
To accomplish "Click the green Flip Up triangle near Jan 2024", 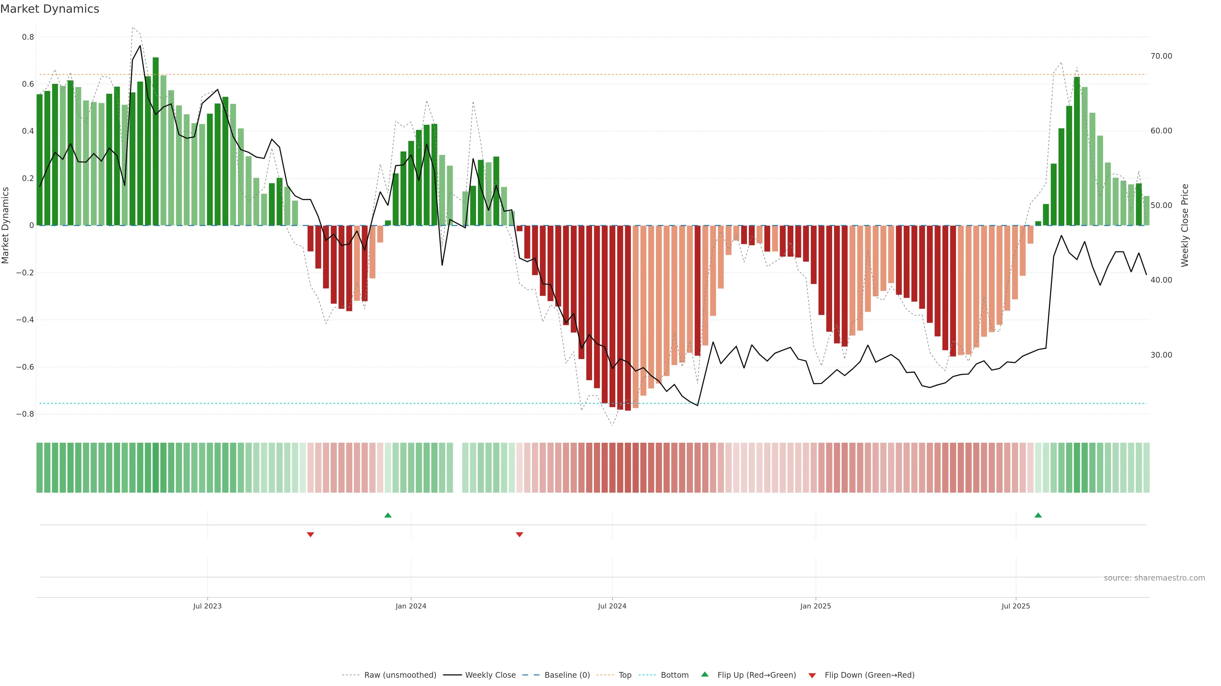I will [x=388, y=515].
